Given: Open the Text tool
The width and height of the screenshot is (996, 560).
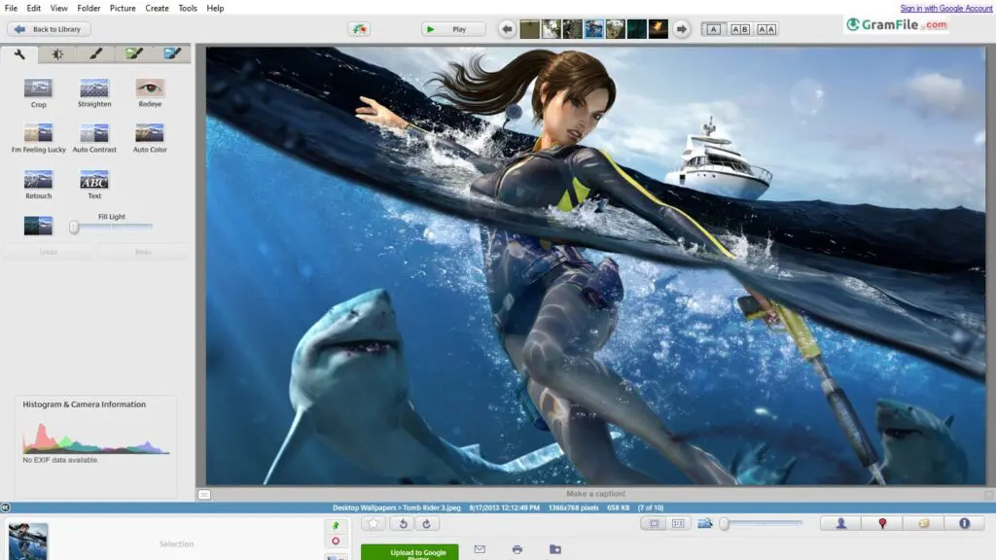Looking at the screenshot, I should tap(94, 185).
